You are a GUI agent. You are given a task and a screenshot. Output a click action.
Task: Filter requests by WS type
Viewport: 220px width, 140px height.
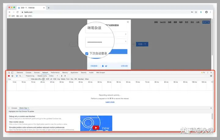point(76,79)
